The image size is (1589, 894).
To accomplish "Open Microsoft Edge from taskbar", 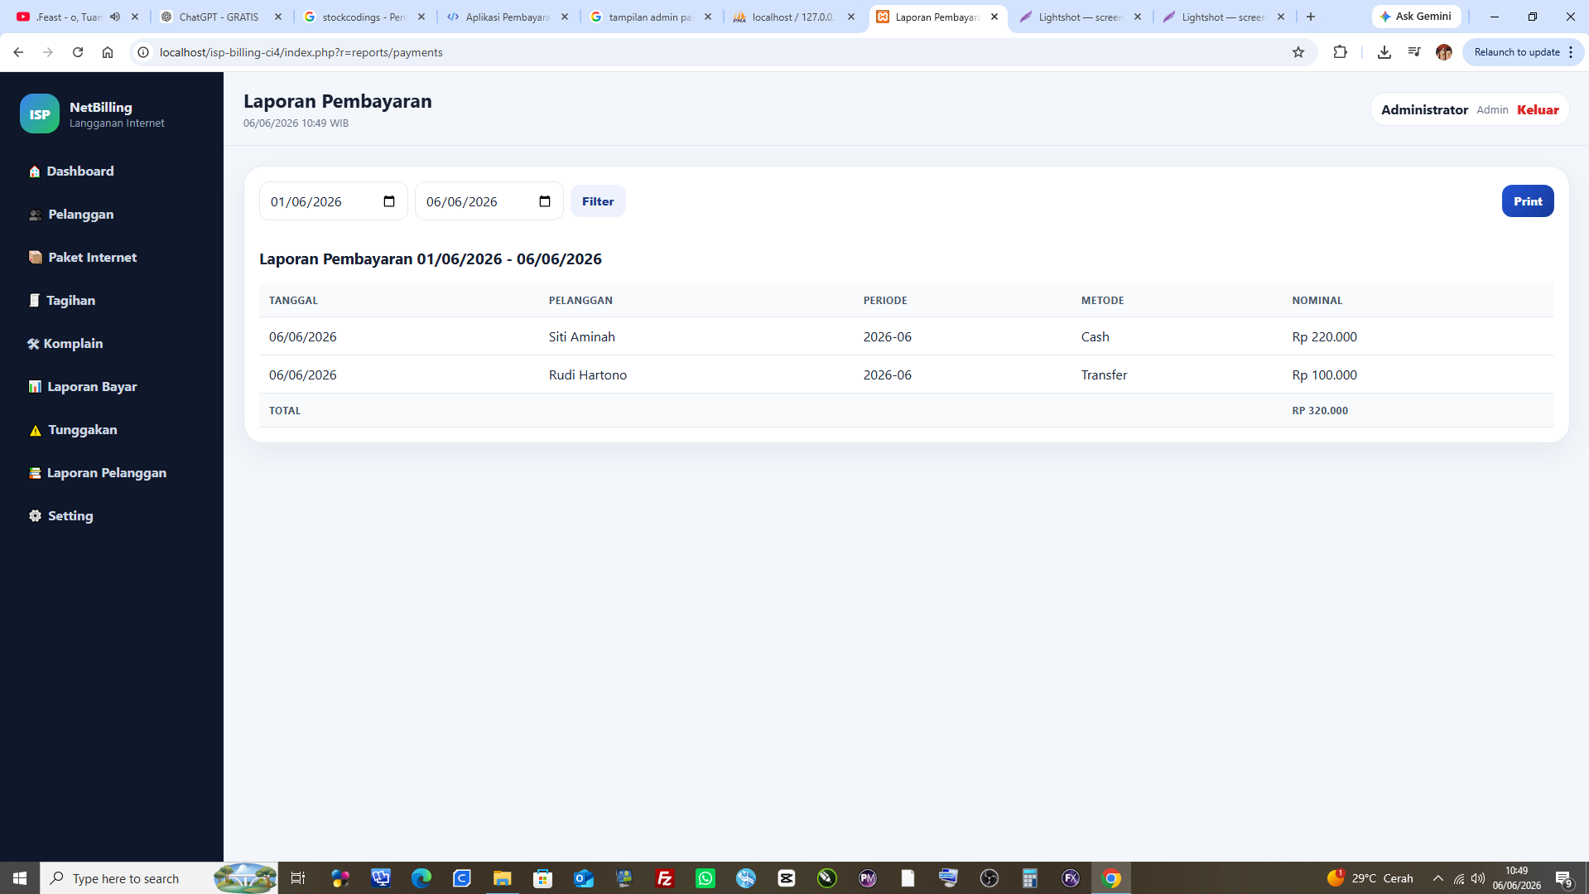I will coord(421,878).
